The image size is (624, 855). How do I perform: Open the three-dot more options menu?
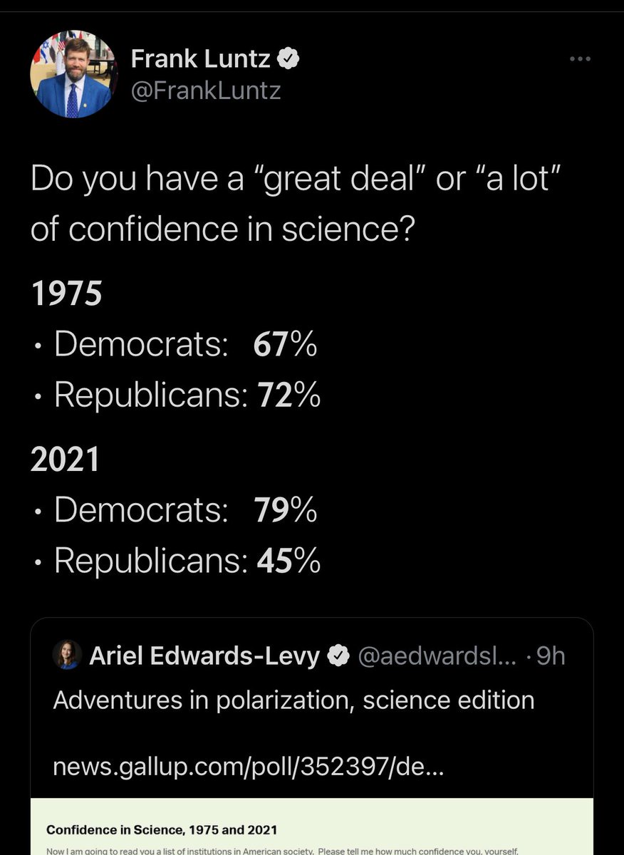point(581,59)
